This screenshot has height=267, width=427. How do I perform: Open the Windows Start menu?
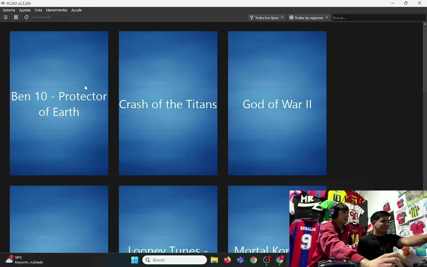coord(135,260)
